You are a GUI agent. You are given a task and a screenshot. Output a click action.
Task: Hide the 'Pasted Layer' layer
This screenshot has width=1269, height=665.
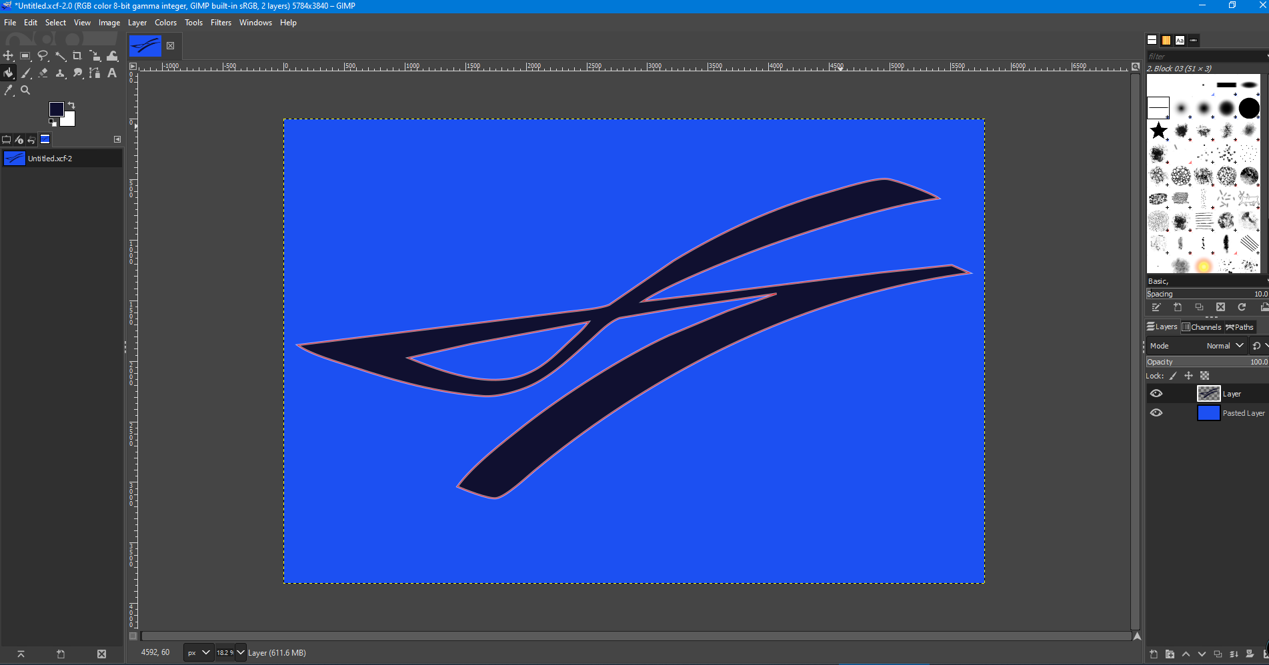pos(1156,413)
